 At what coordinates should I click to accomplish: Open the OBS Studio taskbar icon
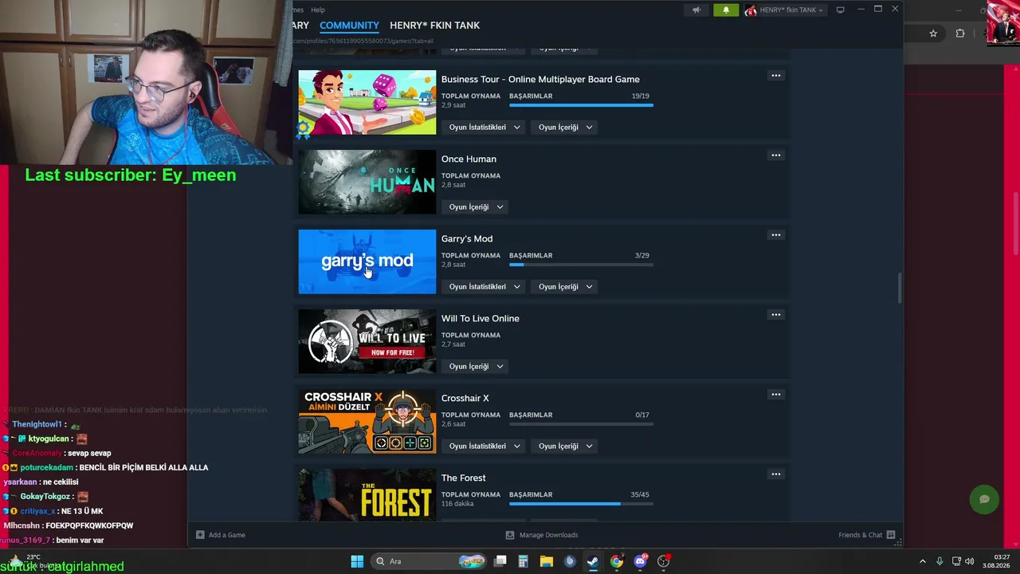[x=664, y=561]
